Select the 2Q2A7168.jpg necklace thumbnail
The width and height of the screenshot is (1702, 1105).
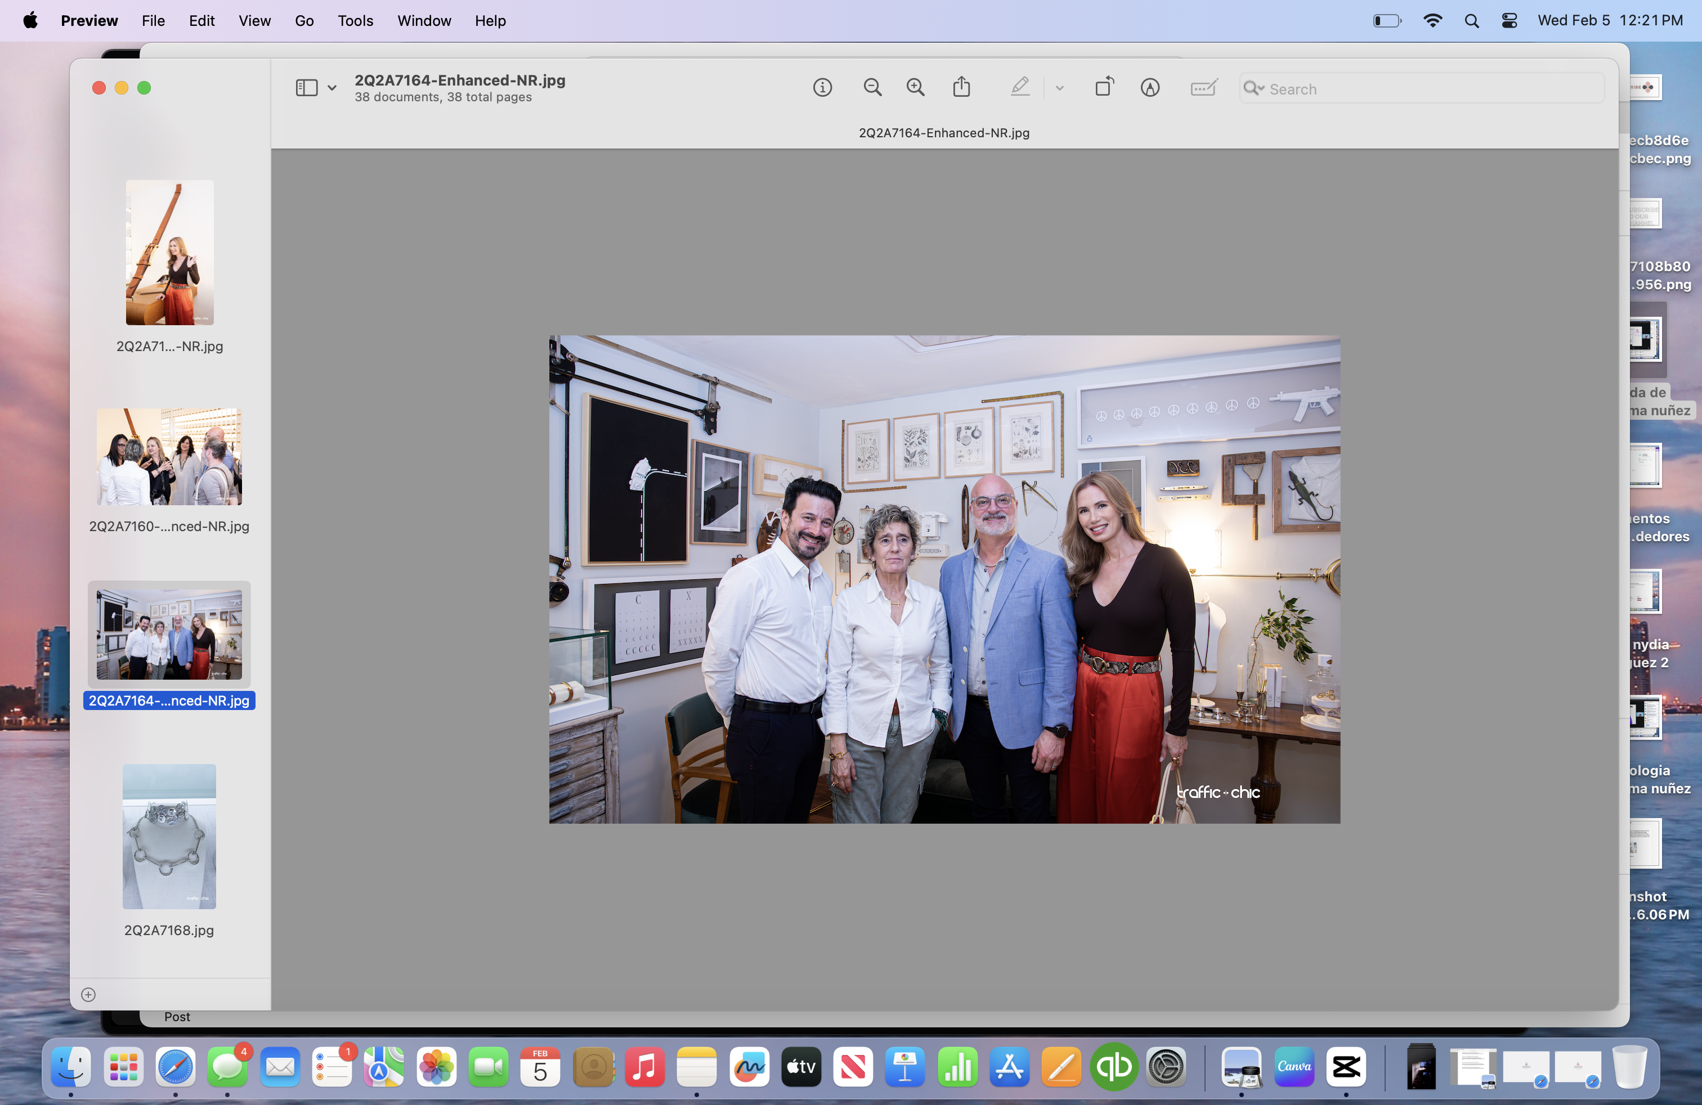(169, 836)
